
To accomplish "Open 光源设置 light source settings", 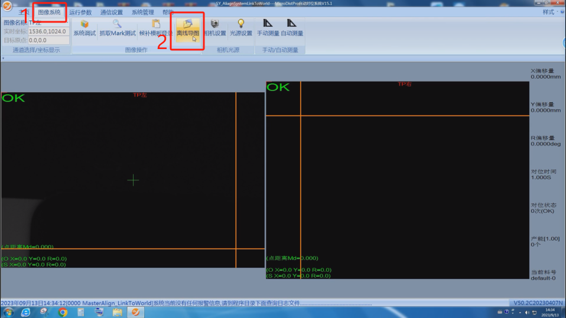I will pyautogui.click(x=240, y=28).
